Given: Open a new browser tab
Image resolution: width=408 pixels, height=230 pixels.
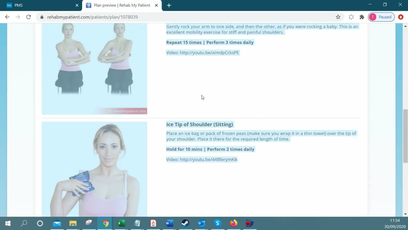Looking at the screenshot, I should pos(169,5).
